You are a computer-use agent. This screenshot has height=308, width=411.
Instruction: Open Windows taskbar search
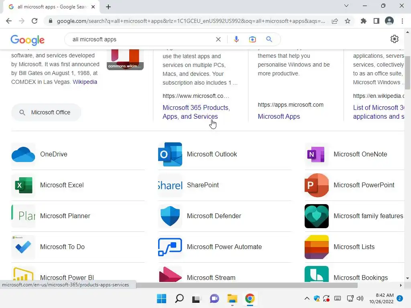[179, 298]
